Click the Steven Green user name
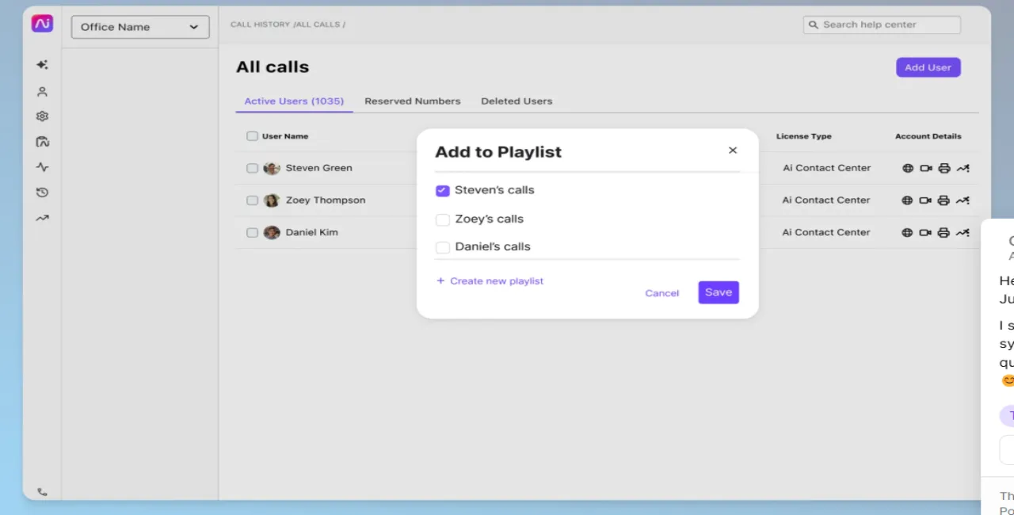 click(318, 168)
